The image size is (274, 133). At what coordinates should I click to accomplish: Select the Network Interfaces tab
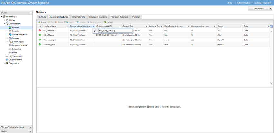click(x=59, y=17)
